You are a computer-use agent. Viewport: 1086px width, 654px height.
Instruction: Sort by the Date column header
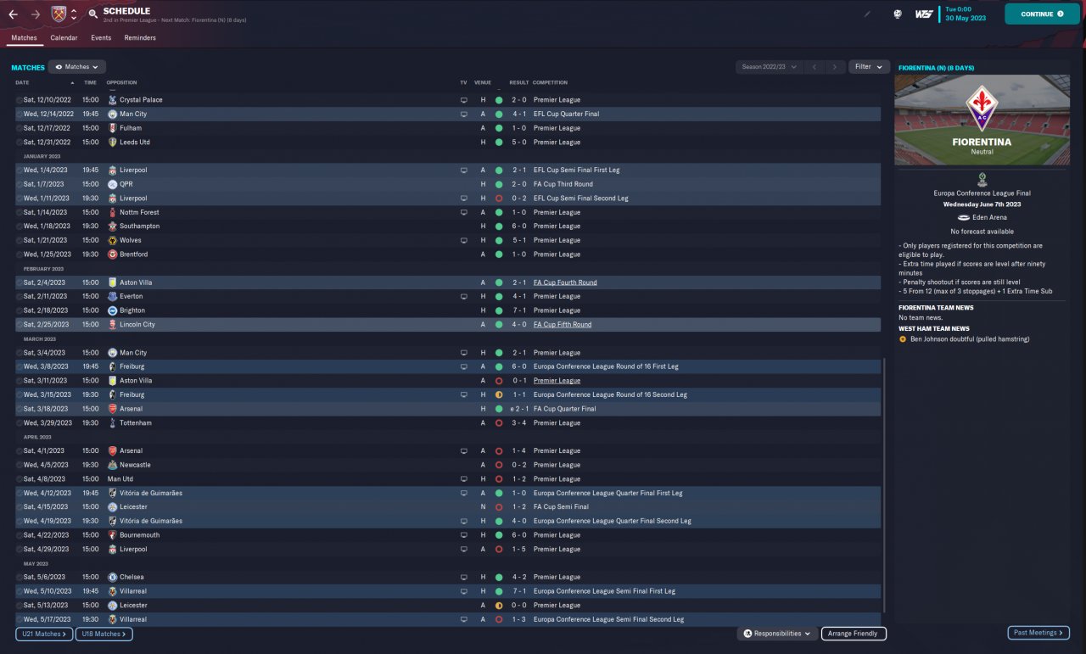[x=22, y=82]
